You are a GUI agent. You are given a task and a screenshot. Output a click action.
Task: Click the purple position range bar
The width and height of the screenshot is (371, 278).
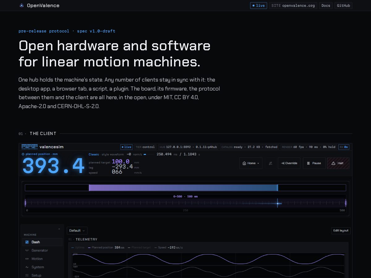[183, 187]
